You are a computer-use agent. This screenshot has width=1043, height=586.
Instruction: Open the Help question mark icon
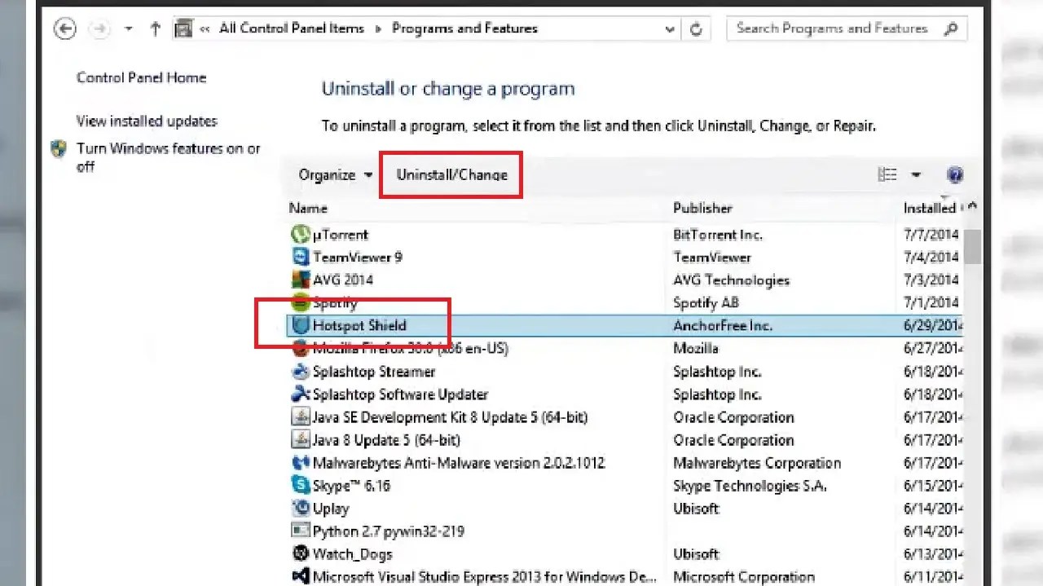point(955,174)
